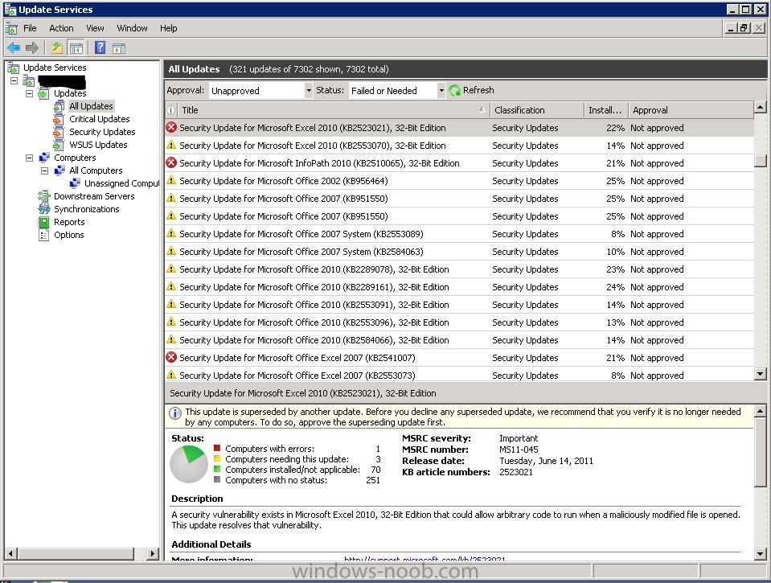Select the Office 2007 System (KB2584063) update row
The height and width of the screenshot is (583, 771).
tap(459, 252)
